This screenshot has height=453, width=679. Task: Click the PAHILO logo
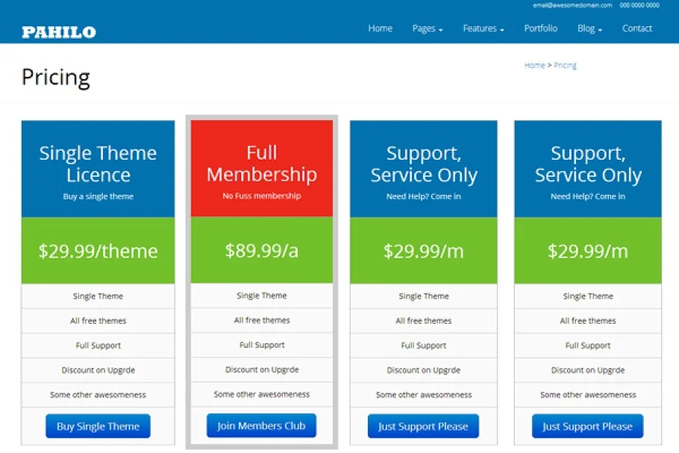point(59,32)
